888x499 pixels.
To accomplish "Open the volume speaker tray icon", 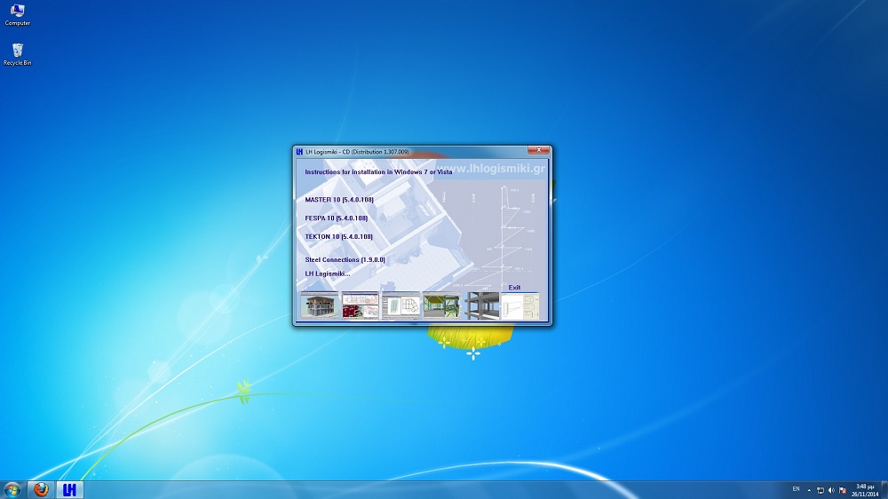I will coord(831,490).
